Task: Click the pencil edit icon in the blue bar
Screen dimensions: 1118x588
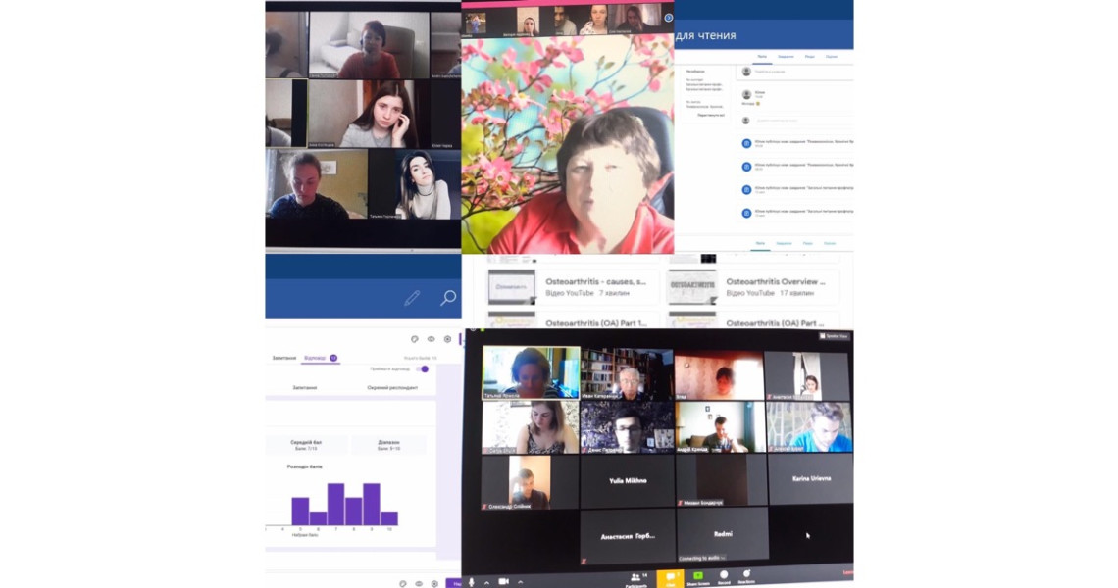Action: coord(412,298)
